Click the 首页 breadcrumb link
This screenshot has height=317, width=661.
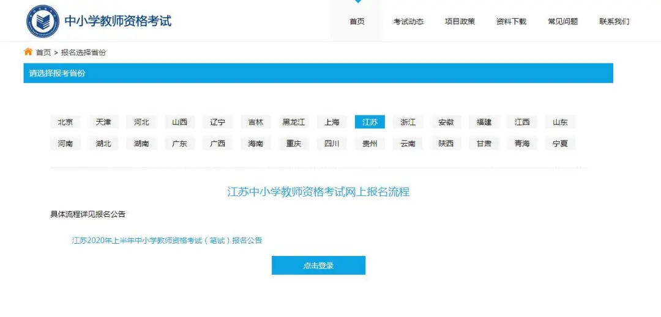tap(43, 53)
